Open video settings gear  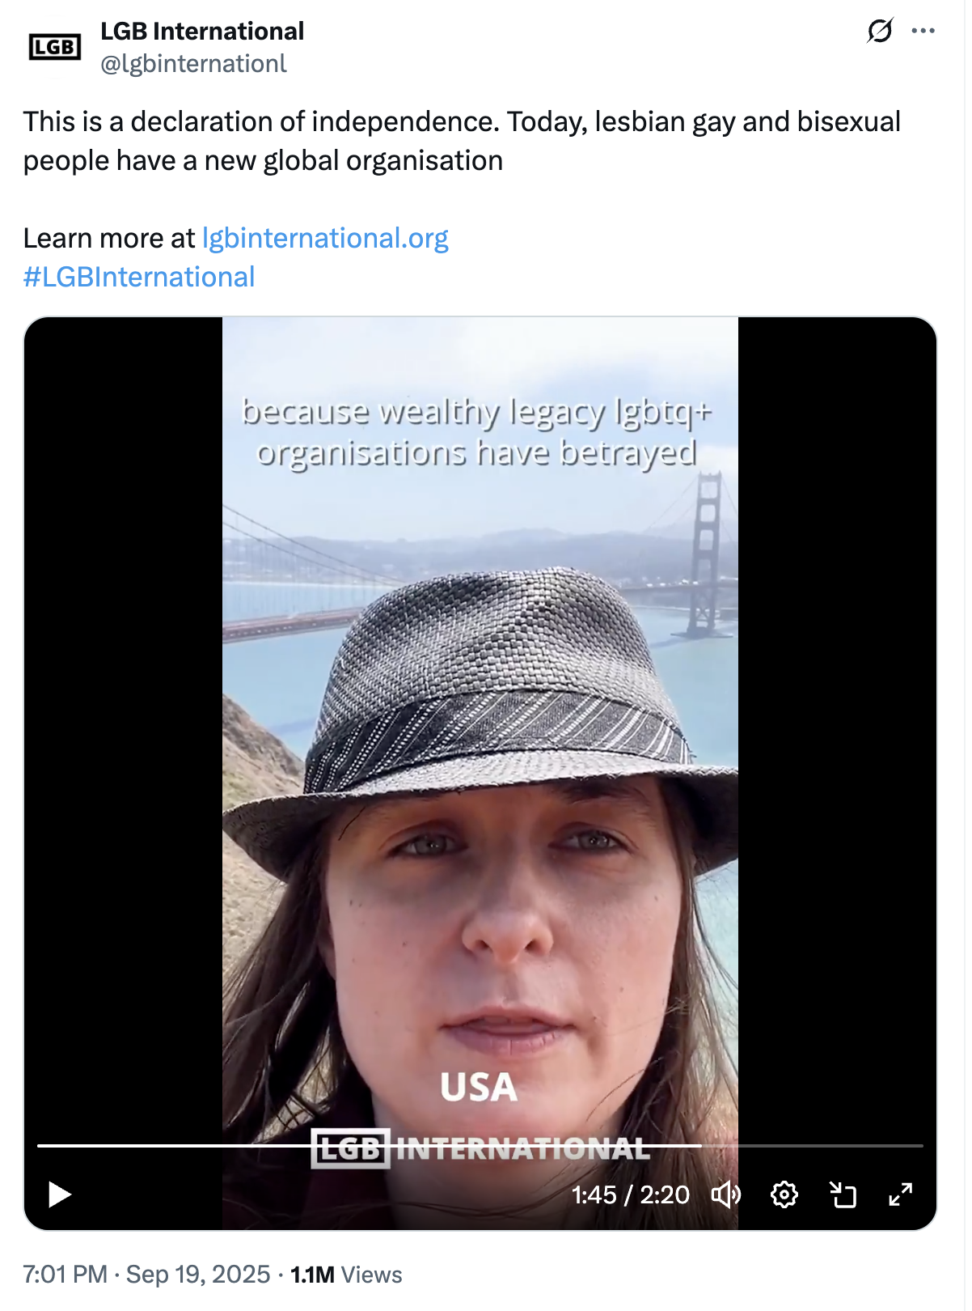[784, 1194]
